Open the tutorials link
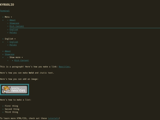This screenshot has width=160, height=120. tap(53, 118)
